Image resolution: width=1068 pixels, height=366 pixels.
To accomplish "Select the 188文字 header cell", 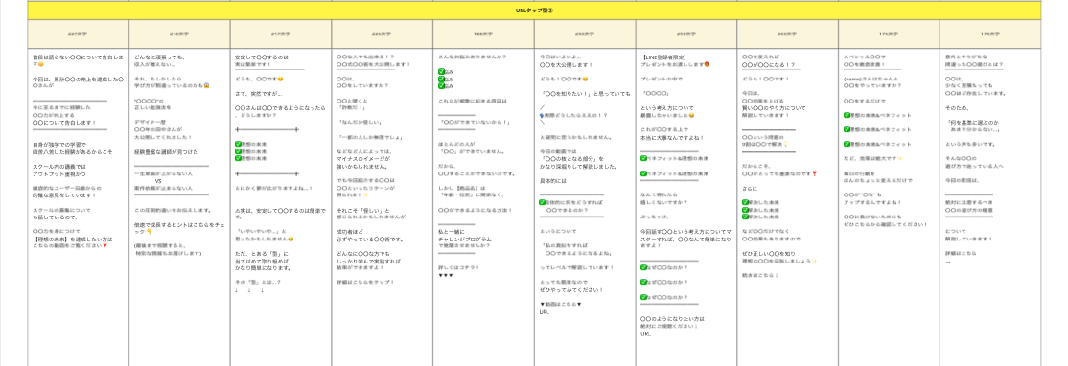I will (483, 34).
